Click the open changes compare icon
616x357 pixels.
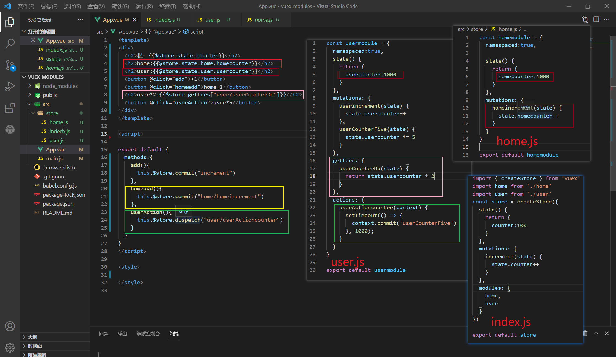pos(585,19)
